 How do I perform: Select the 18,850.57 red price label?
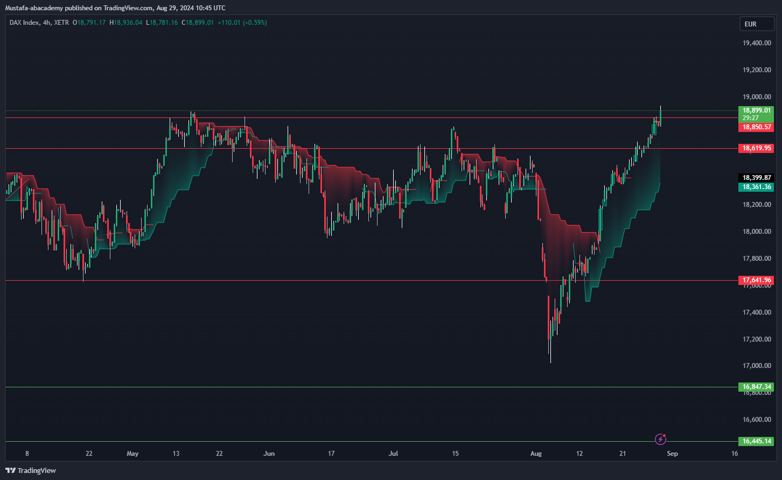coord(757,127)
